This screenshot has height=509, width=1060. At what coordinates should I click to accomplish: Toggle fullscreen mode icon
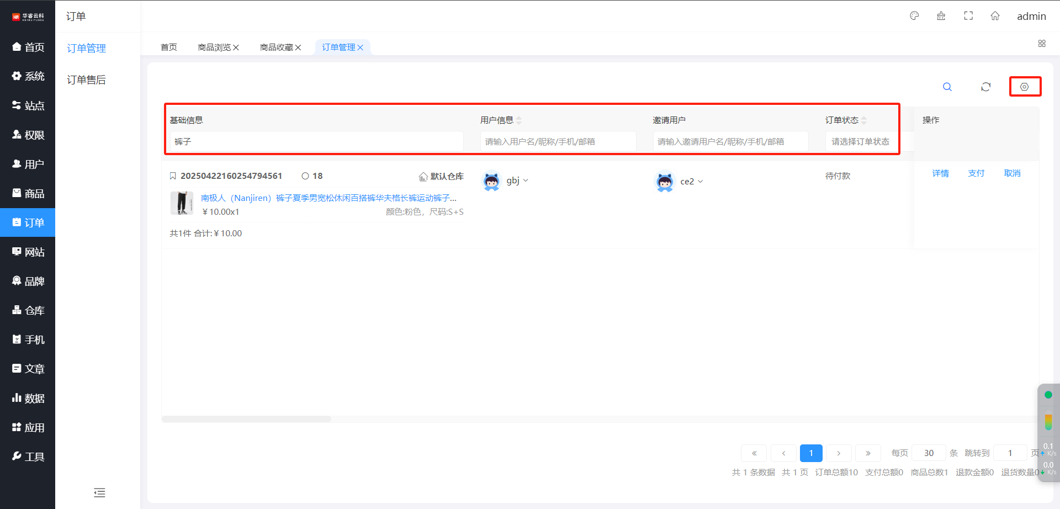968,16
